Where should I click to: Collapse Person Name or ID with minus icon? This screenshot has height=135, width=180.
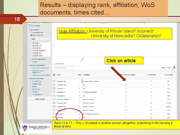pyautogui.click(x=50, y=32)
